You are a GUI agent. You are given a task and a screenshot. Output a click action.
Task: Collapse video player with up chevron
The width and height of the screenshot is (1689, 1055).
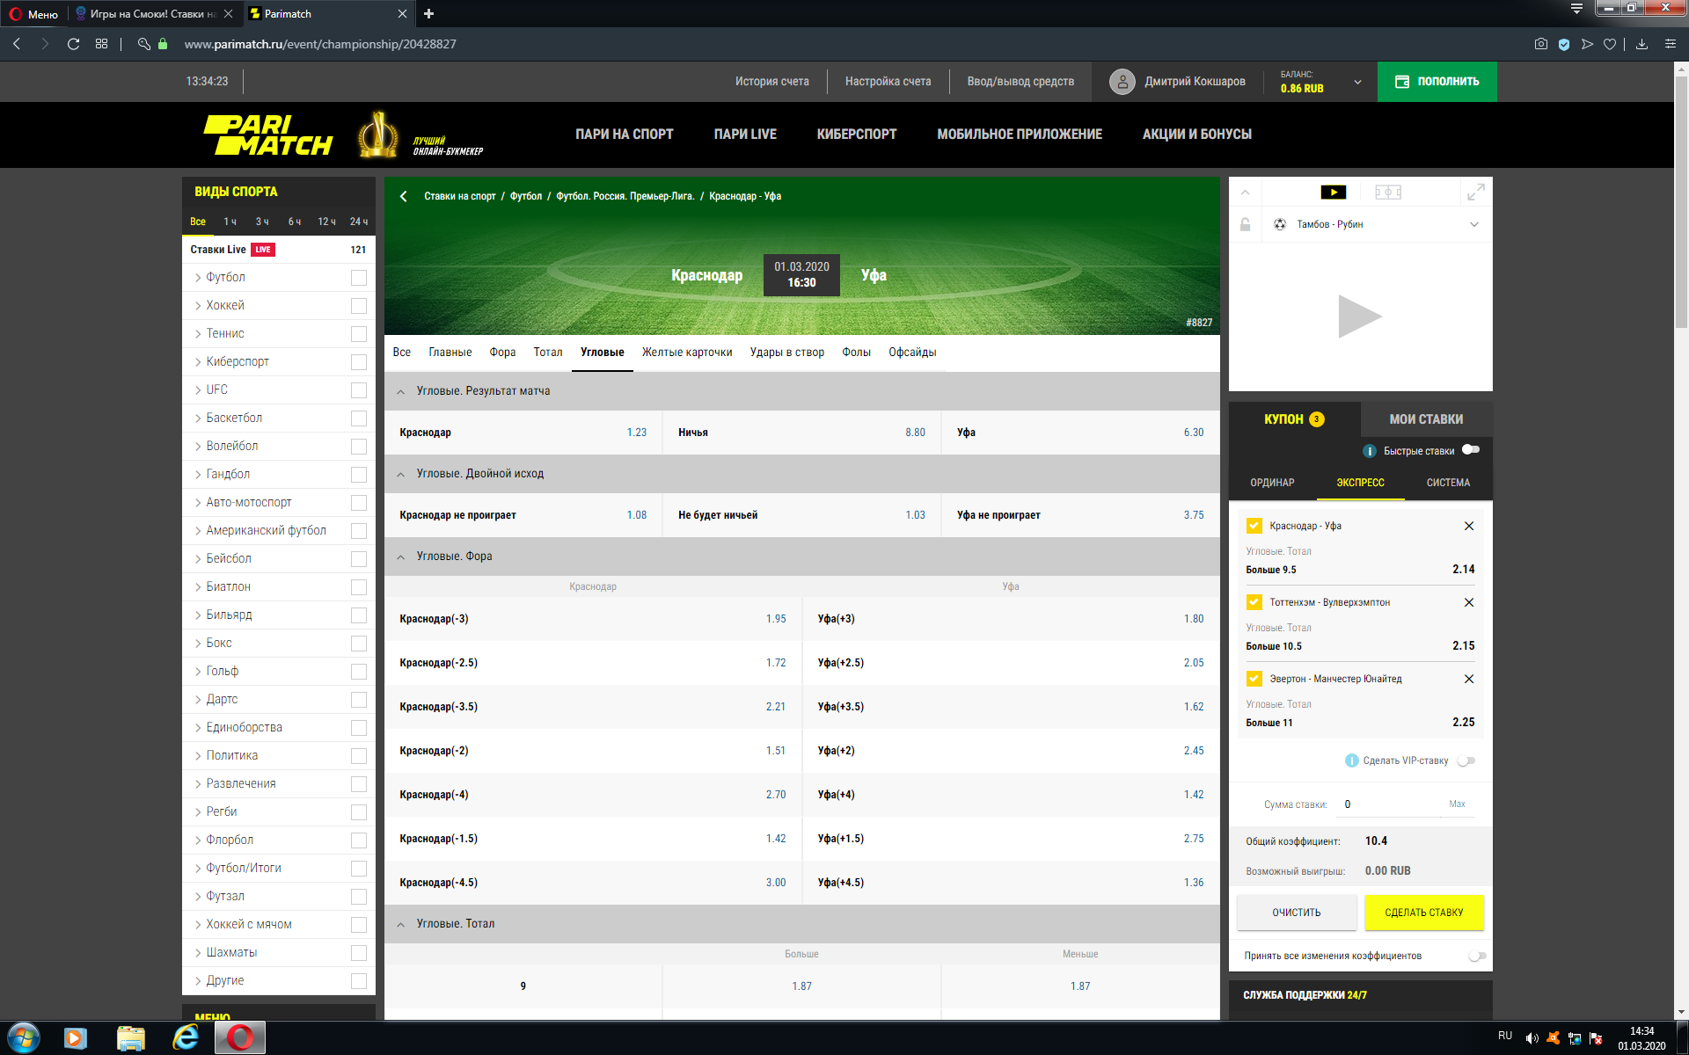coord(1245,192)
